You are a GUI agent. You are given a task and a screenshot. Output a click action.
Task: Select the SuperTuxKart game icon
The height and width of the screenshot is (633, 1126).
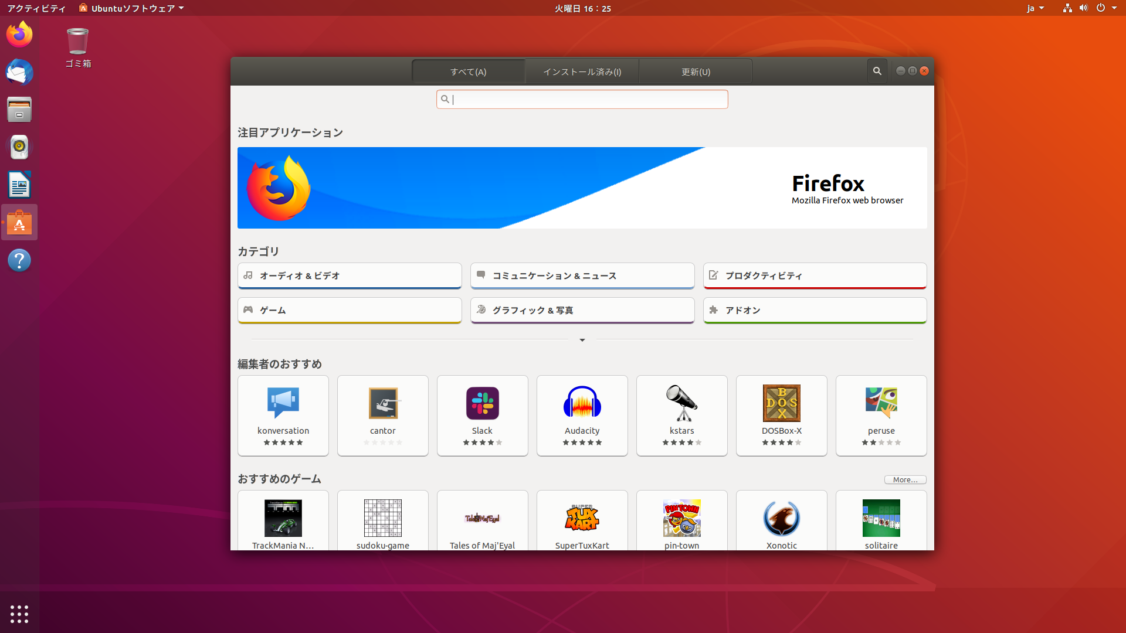tap(582, 518)
